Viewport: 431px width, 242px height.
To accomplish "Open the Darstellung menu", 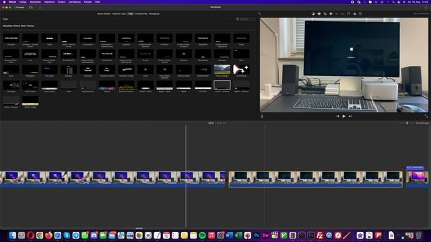I will point(75,2).
